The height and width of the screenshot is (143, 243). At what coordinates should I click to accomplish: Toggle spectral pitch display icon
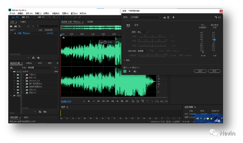click(x=43, y=17)
